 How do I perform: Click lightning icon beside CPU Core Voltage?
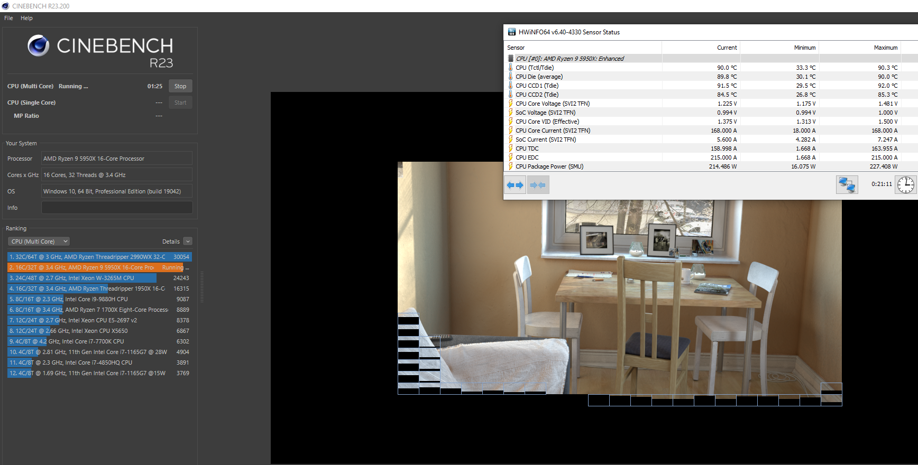(x=511, y=104)
